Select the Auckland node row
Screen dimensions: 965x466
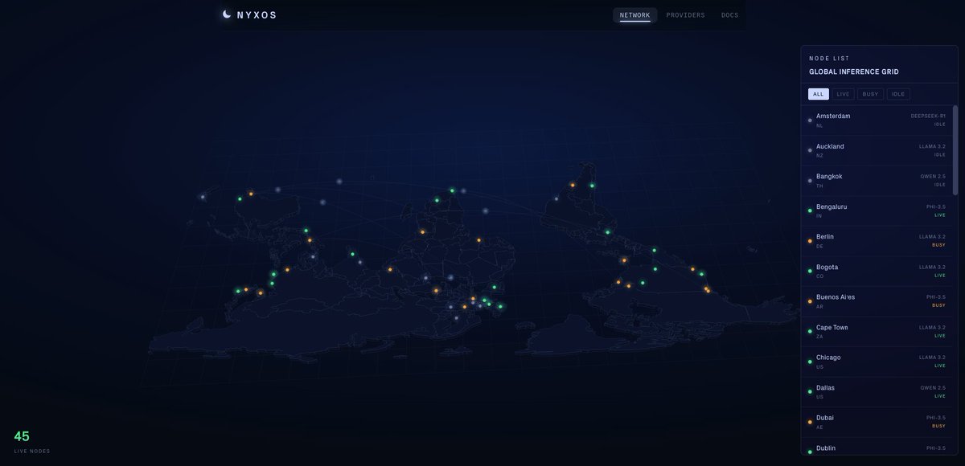pos(877,151)
